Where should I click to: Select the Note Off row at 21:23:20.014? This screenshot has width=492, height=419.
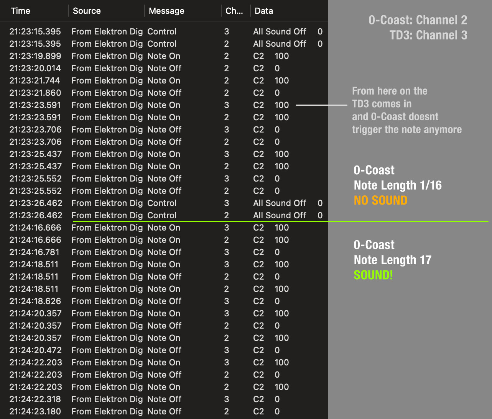tap(164, 68)
